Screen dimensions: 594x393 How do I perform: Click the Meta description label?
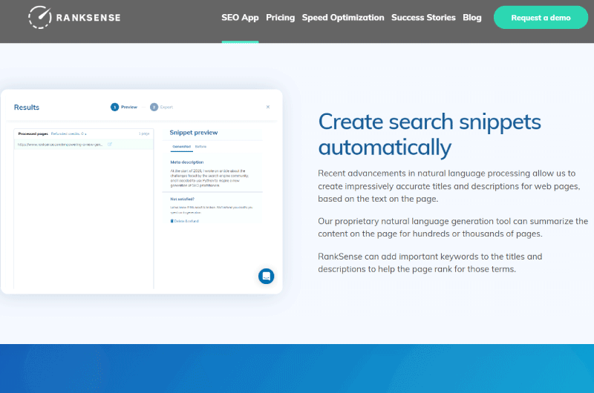pos(187,162)
